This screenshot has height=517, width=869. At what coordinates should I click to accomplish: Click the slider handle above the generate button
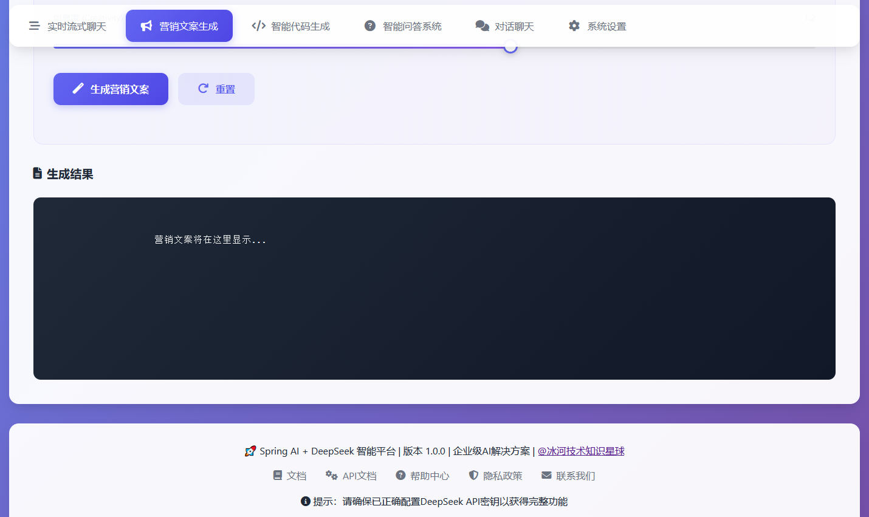(x=510, y=47)
